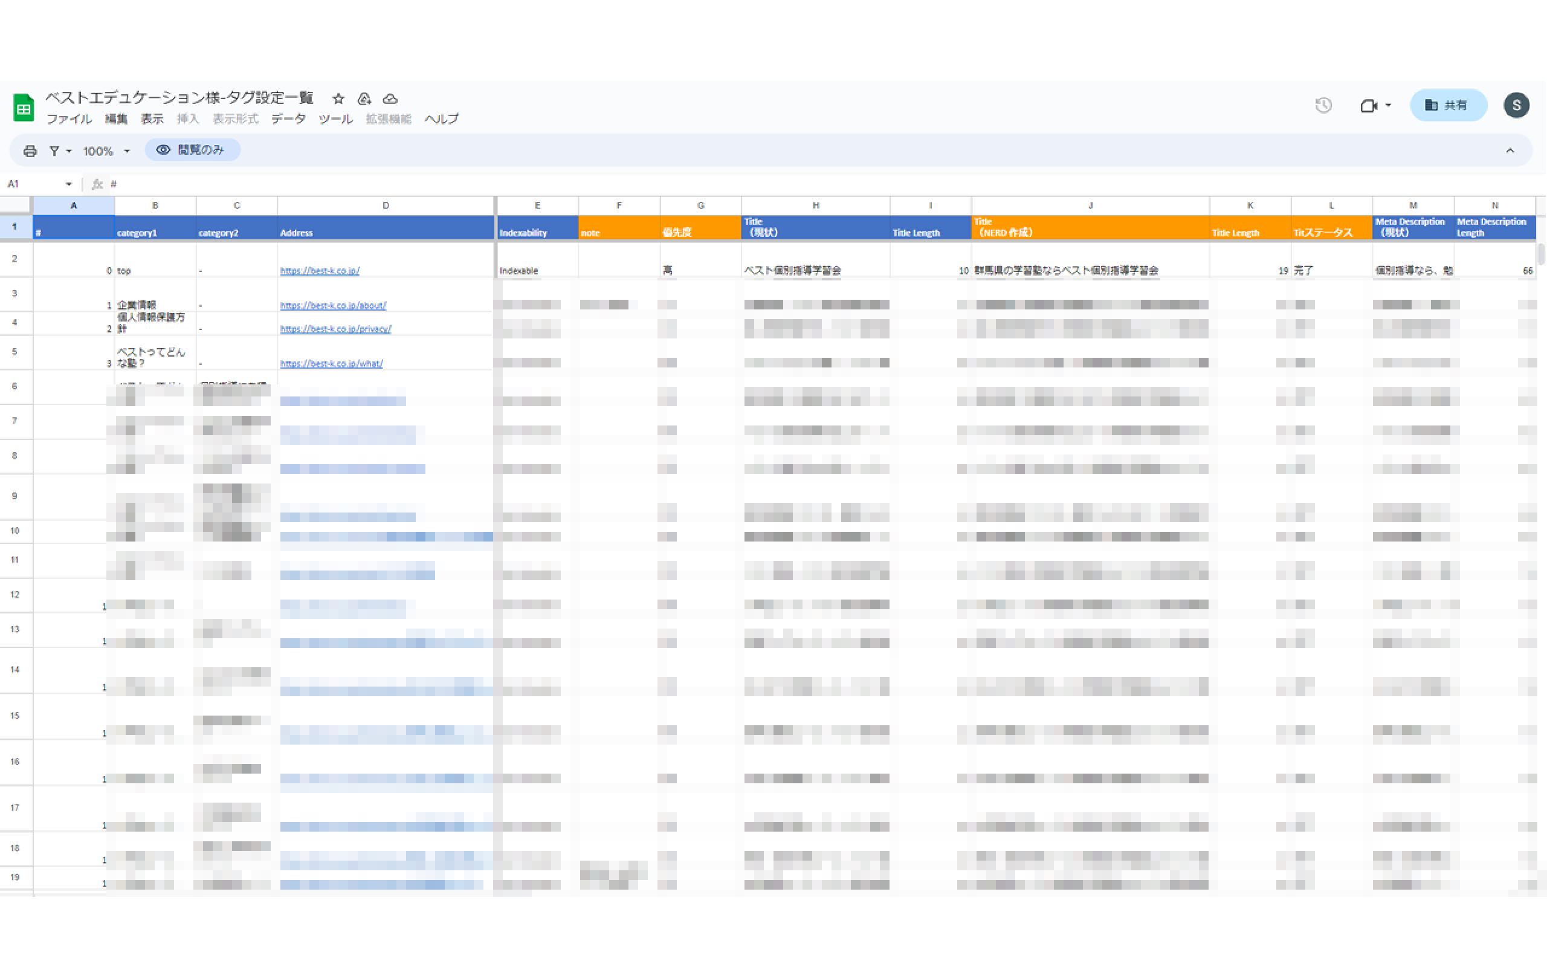Viewport: 1547px width, 967px height.
Task: Select column J header
Action: (1090, 205)
